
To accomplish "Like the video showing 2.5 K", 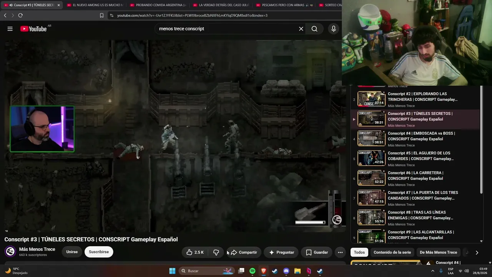I will (x=195, y=252).
